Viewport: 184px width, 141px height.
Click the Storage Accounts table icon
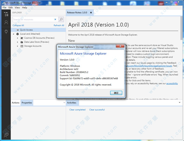22,46
